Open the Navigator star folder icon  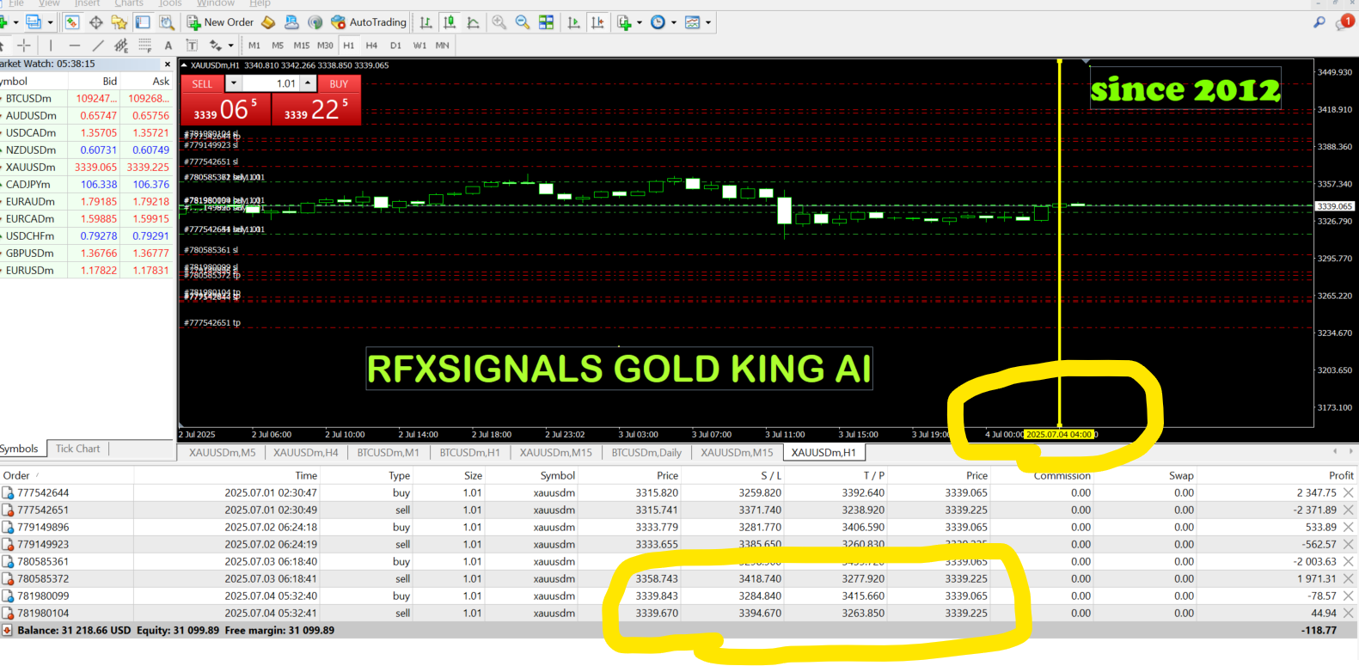(119, 22)
